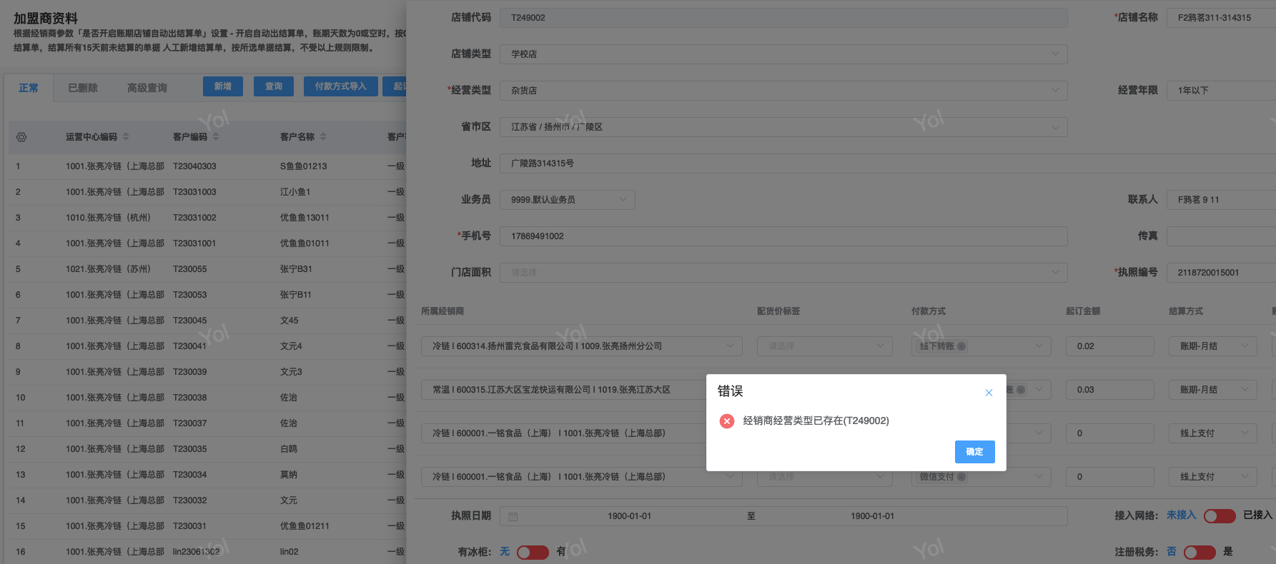Click the 1021.张亮冷链（苏州） cell
Image resolution: width=1276 pixels, height=564 pixels.
pyautogui.click(x=108, y=269)
